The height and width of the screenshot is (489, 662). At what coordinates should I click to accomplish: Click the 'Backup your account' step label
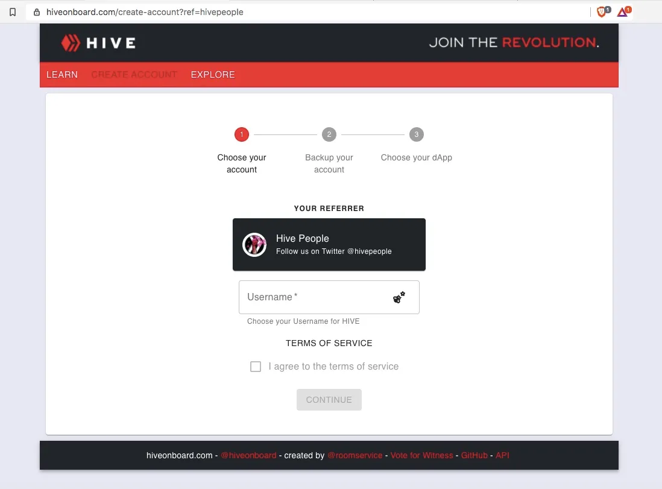click(x=329, y=163)
